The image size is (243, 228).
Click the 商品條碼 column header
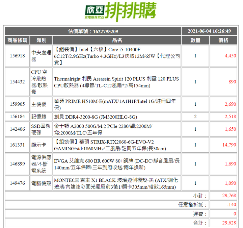point(17,40)
